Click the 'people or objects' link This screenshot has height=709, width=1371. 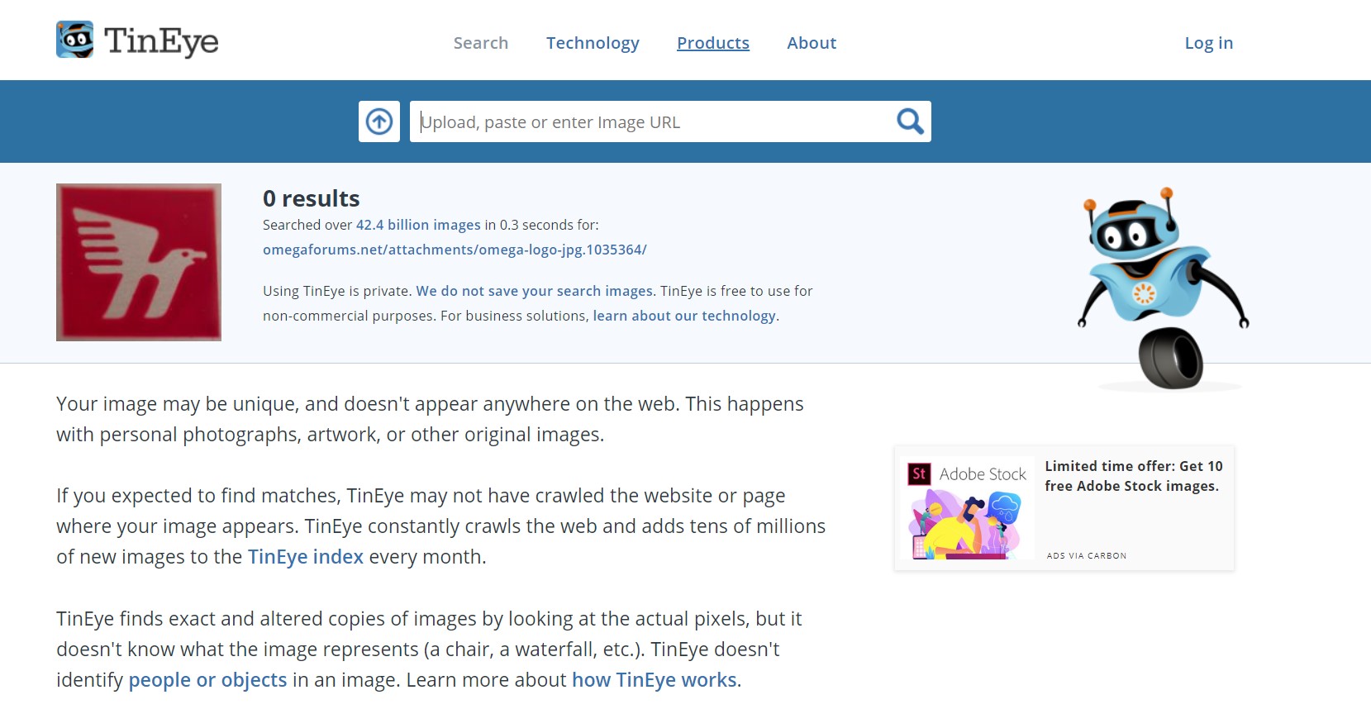coord(207,680)
